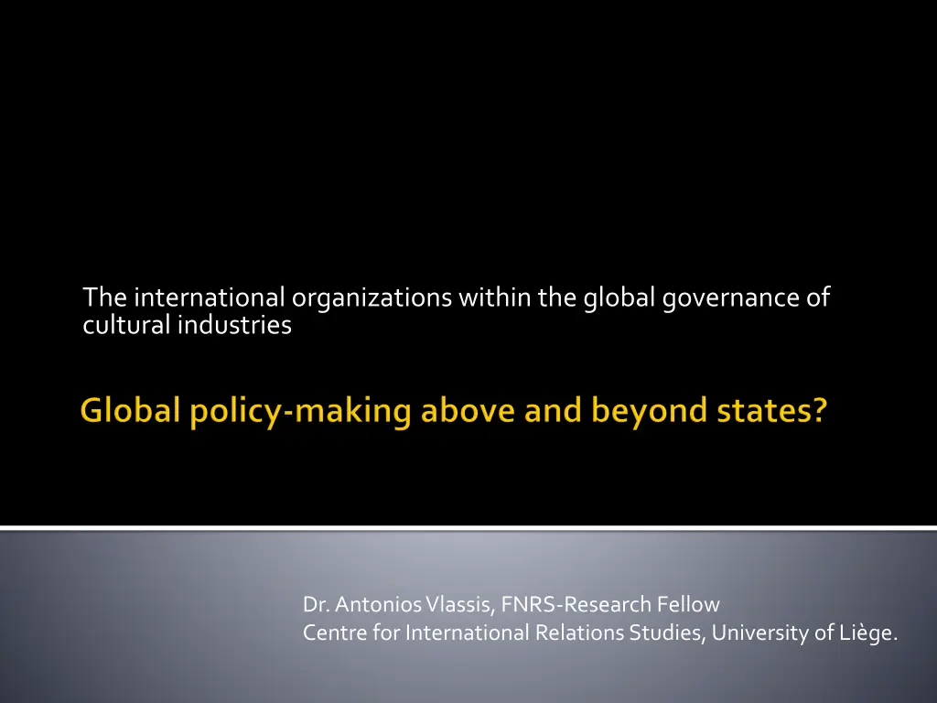
Task: Click the words 'cultural industries' in subtitle
Action: coord(187,325)
